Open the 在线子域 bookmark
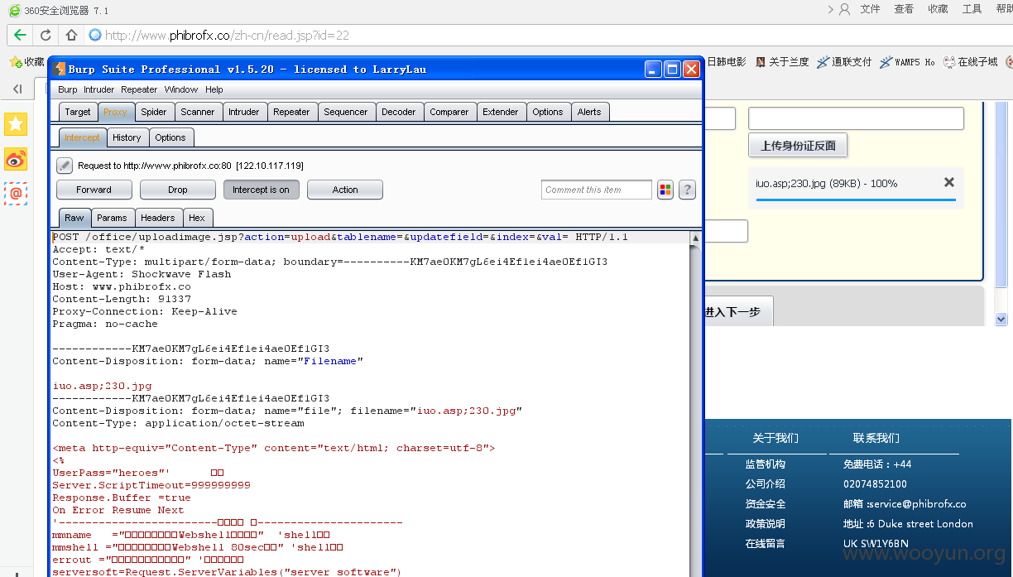 (x=970, y=62)
